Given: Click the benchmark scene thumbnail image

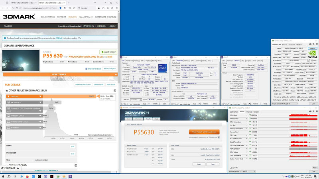Looking at the screenshot, I should [21, 60].
